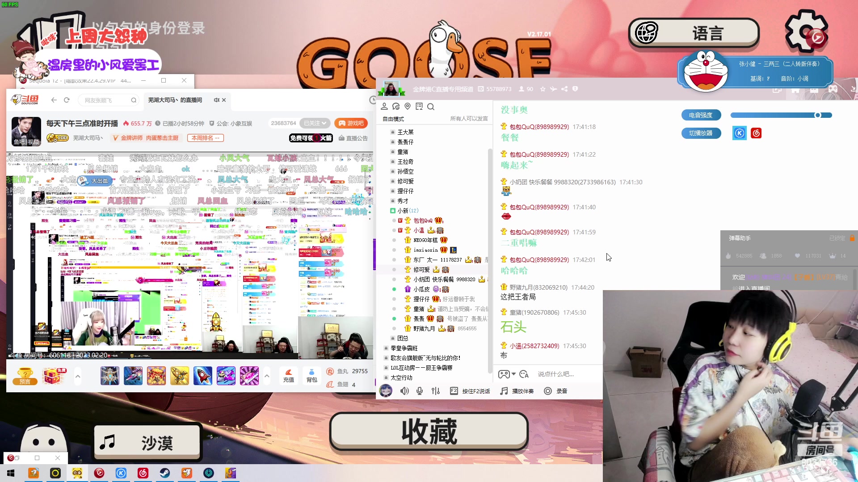858x482 pixels.
Task: Start 录音 recording
Action: click(x=555, y=391)
